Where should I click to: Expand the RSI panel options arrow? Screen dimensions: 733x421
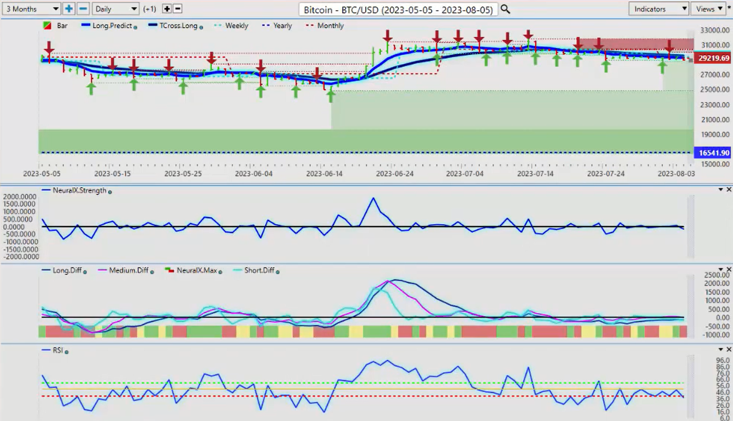[x=721, y=349]
